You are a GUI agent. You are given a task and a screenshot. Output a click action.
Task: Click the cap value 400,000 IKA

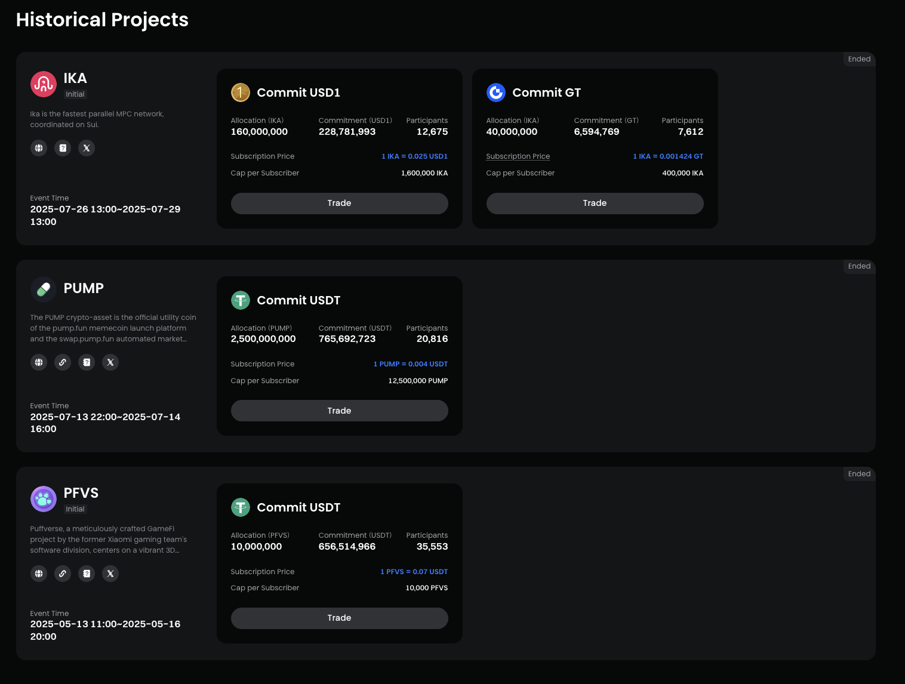point(683,173)
